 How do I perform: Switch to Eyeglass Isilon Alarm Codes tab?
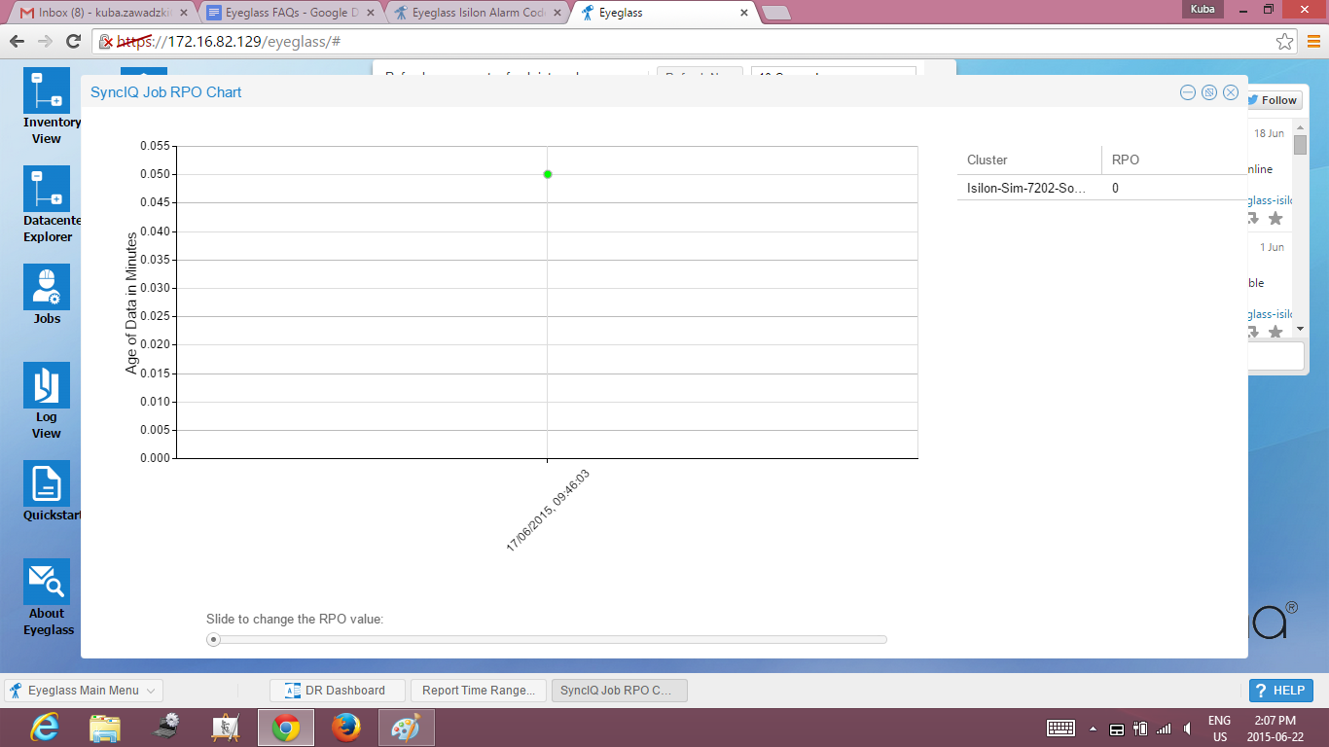point(476,14)
